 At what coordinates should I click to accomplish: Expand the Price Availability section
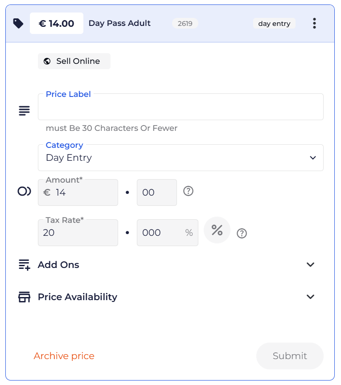click(311, 297)
